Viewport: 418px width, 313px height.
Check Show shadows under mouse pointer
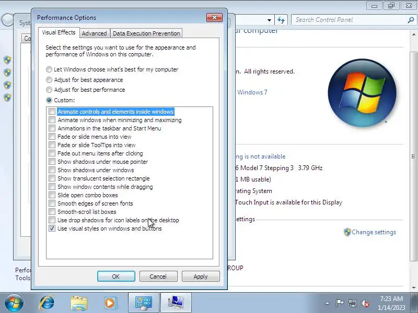(52, 162)
